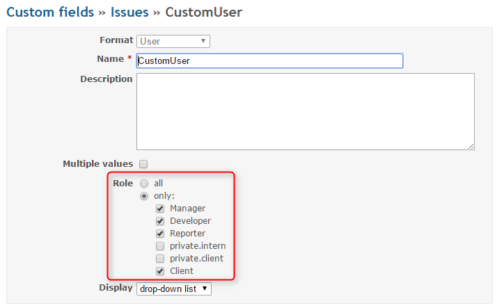Open the Custom fields breadcrumb link

(x=50, y=13)
